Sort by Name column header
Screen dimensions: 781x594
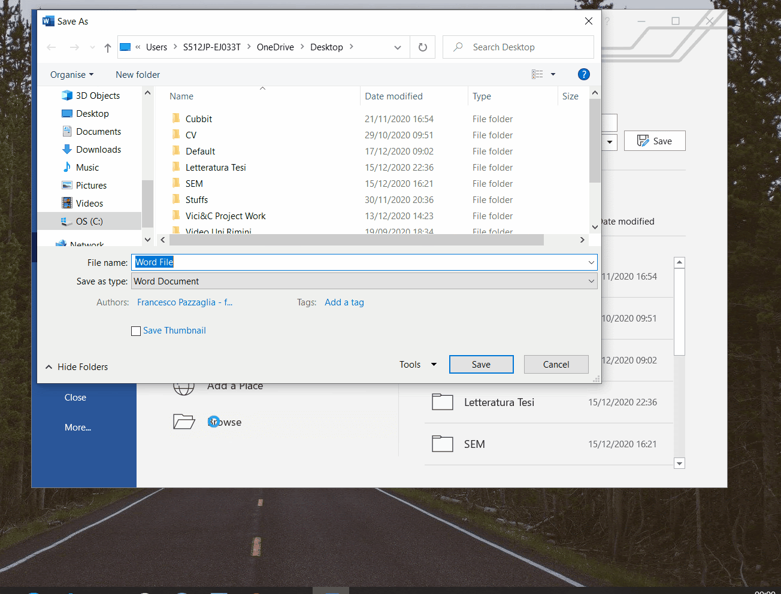(181, 96)
